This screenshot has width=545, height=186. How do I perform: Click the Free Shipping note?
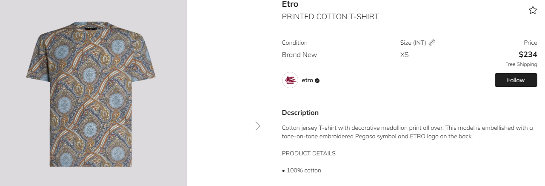click(x=521, y=64)
